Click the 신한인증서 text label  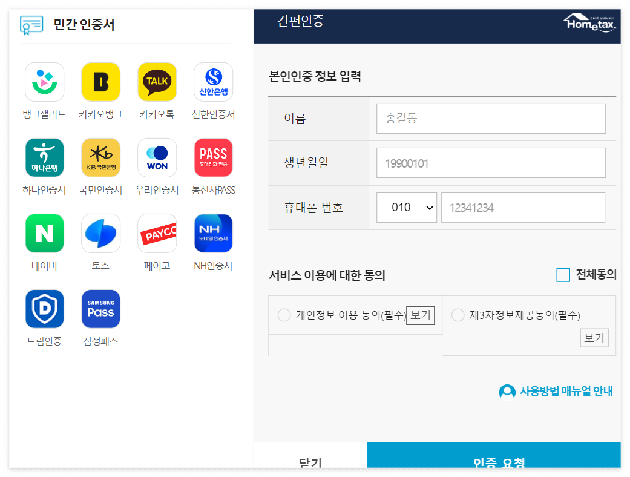point(214,114)
